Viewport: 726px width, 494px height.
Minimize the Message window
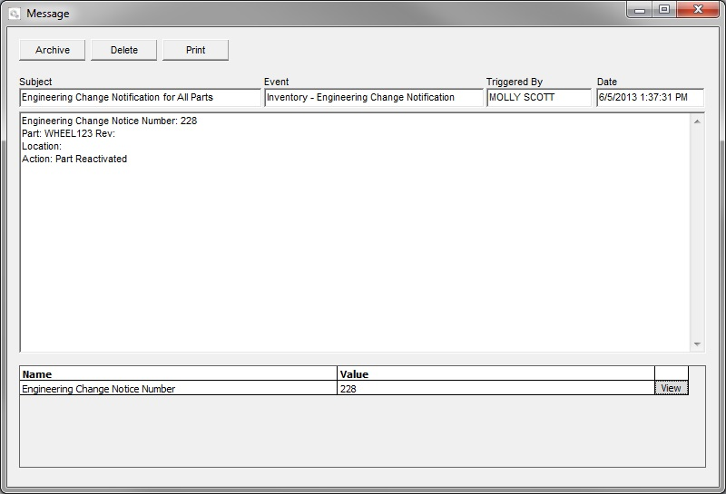[640, 10]
